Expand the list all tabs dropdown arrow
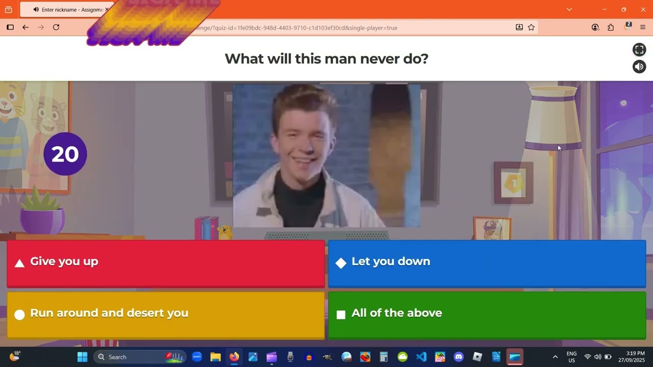 click(x=569, y=10)
